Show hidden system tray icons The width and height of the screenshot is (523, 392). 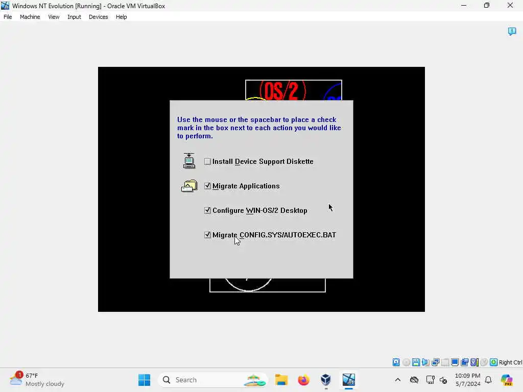397,380
